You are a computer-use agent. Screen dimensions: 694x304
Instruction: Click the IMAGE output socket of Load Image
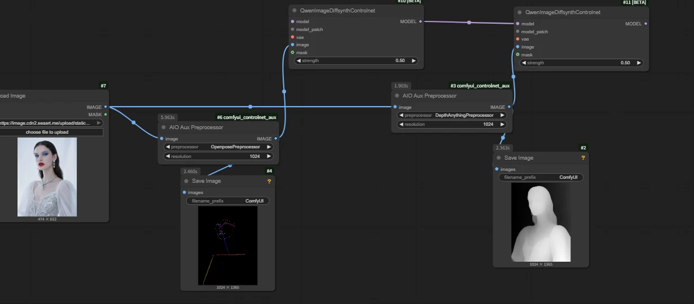point(106,107)
